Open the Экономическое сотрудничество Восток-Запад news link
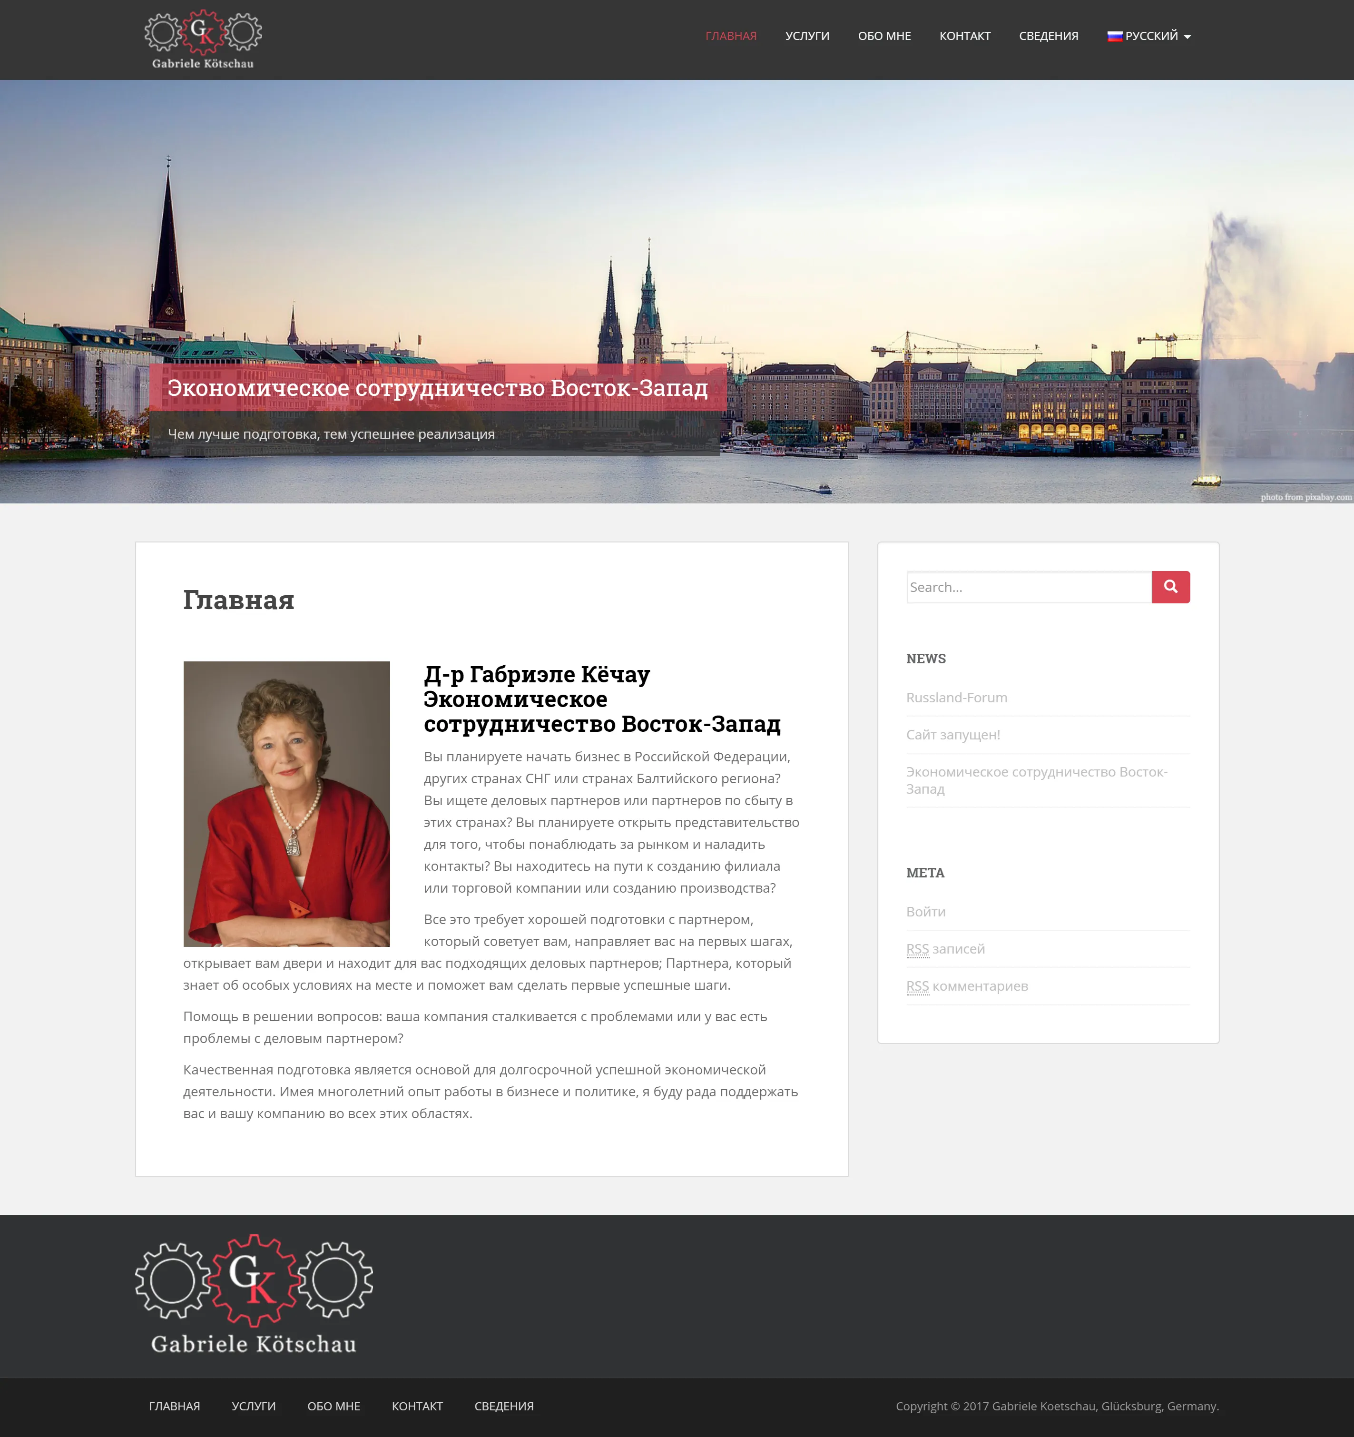This screenshot has height=1437, width=1354. pyautogui.click(x=1037, y=780)
